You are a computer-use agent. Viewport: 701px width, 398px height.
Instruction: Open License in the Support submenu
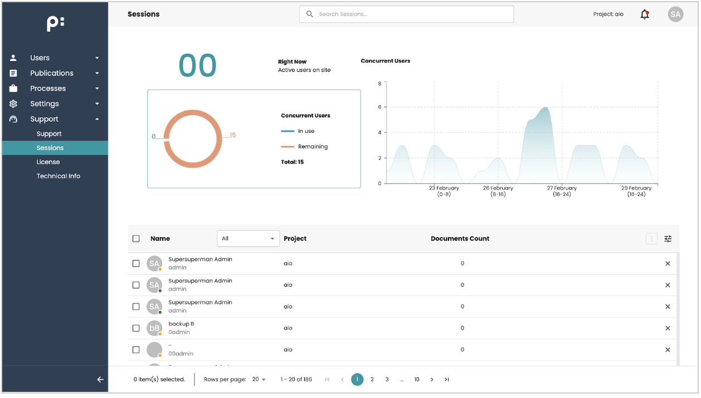pyautogui.click(x=48, y=162)
